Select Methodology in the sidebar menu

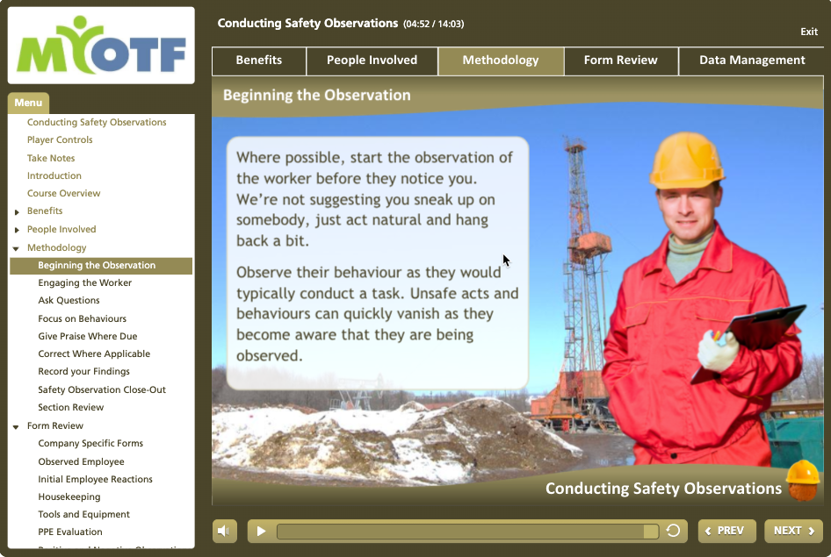[57, 247]
